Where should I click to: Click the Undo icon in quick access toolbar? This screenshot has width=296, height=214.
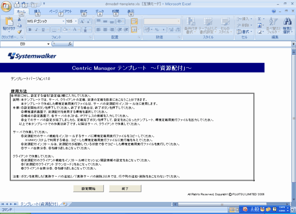tap(25, 4)
